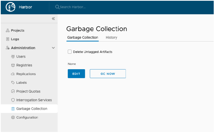The height and width of the screenshot is (134, 215).
Task: Click the Delete Untagged Artifacts label
Action: pos(93,52)
